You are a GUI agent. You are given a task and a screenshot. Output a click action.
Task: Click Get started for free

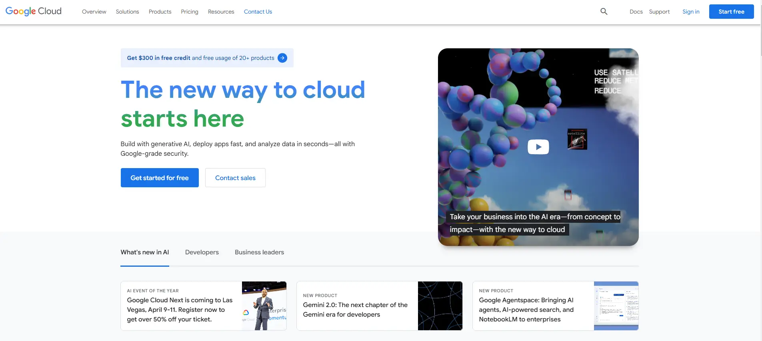pyautogui.click(x=160, y=178)
